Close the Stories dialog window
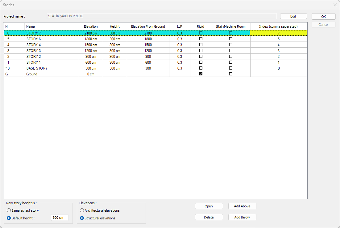This screenshot has height=228, width=340. click(x=335, y=5)
